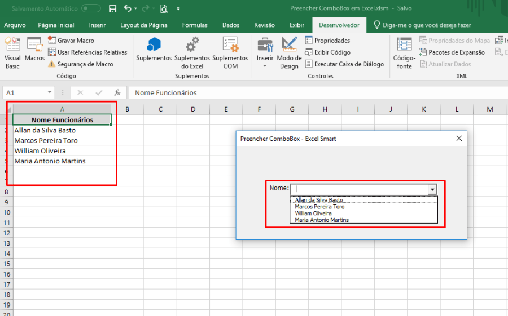Screen dimensions: 508x316
Task: Select row 18 header
Action: tap(6, 295)
